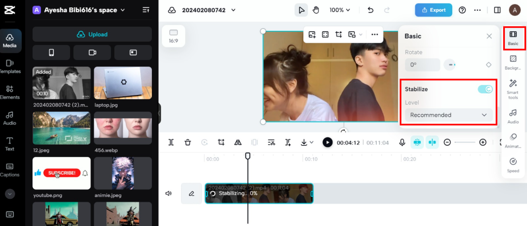Click fit-to-frame icon on canvas toolbar
The height and width of the screenshot is (226, 527).
[325, 34]
